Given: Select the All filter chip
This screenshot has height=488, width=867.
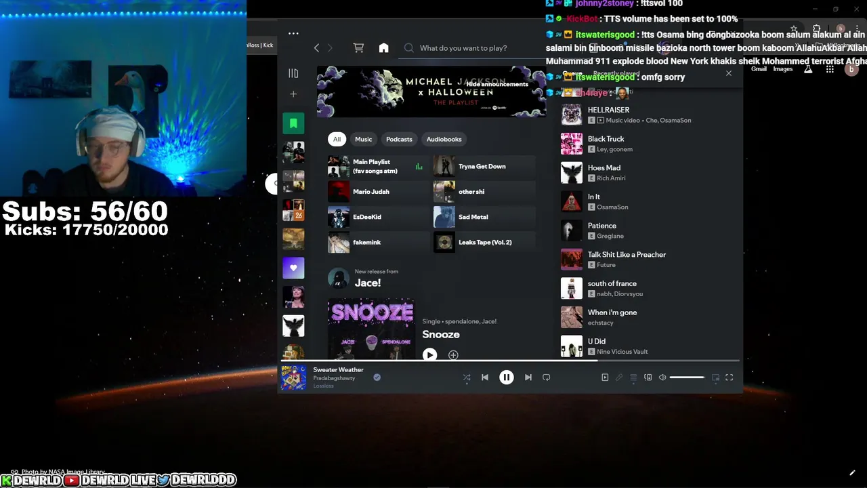Looking at the screenshot, I should [x=337, y=139].
